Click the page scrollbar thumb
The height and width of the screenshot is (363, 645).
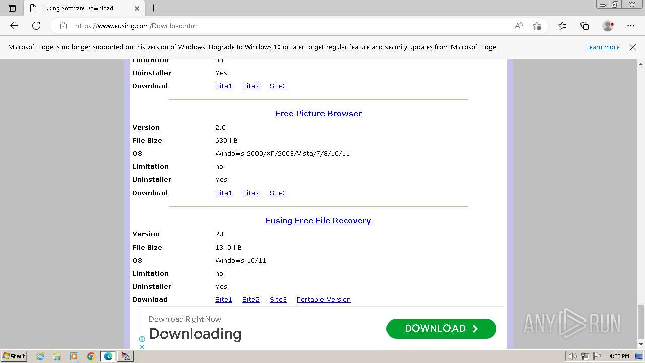(641, 322)
